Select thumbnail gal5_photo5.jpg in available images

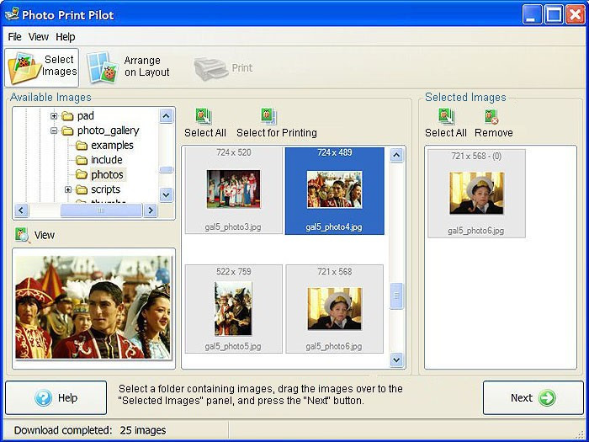(x=234, y=309)
